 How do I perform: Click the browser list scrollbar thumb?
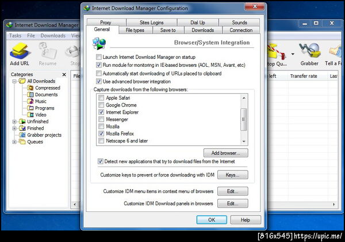pyautogui.click(x=244, y=119)
